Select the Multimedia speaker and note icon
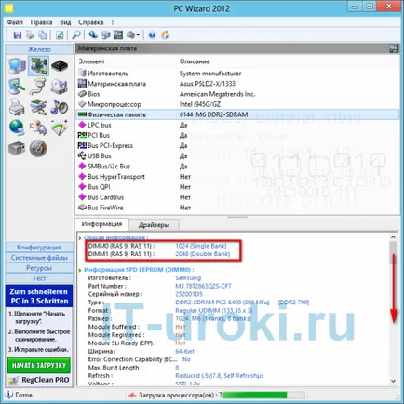The width and height of the screenshot is (404, 404). 59,107
